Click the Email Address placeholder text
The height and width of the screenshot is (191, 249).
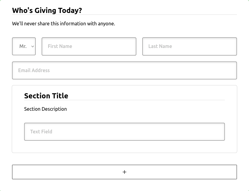tap(34, 70)
